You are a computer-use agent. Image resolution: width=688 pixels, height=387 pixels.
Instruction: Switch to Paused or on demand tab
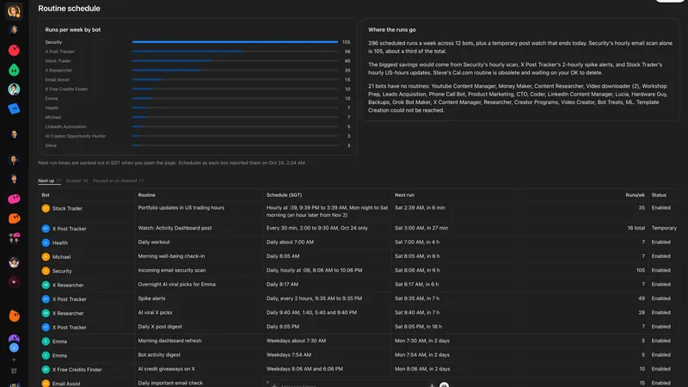click(118, 181)
